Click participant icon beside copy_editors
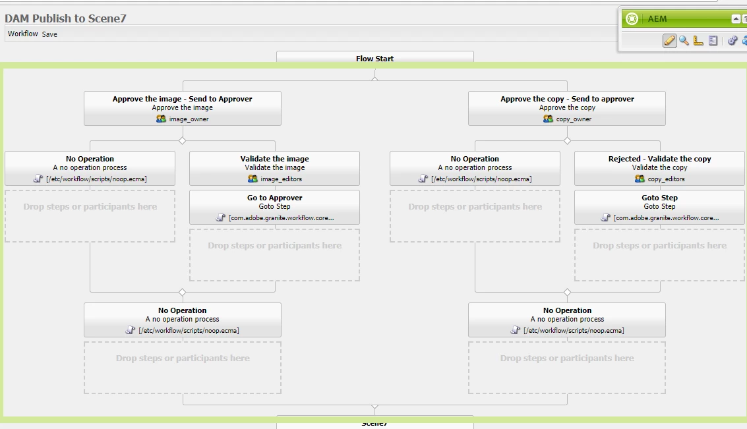 pos(640,179)
